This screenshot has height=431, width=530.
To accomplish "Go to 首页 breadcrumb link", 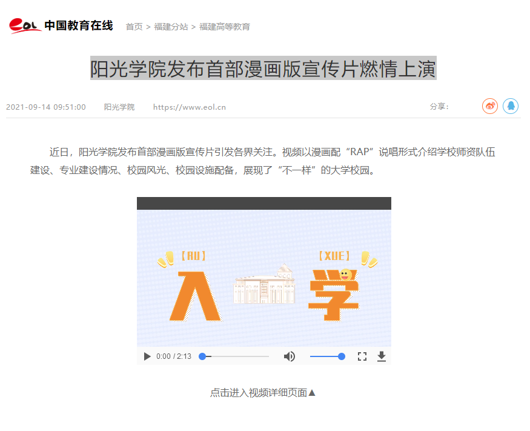I will pyautogui.click(x=134, y=27).
